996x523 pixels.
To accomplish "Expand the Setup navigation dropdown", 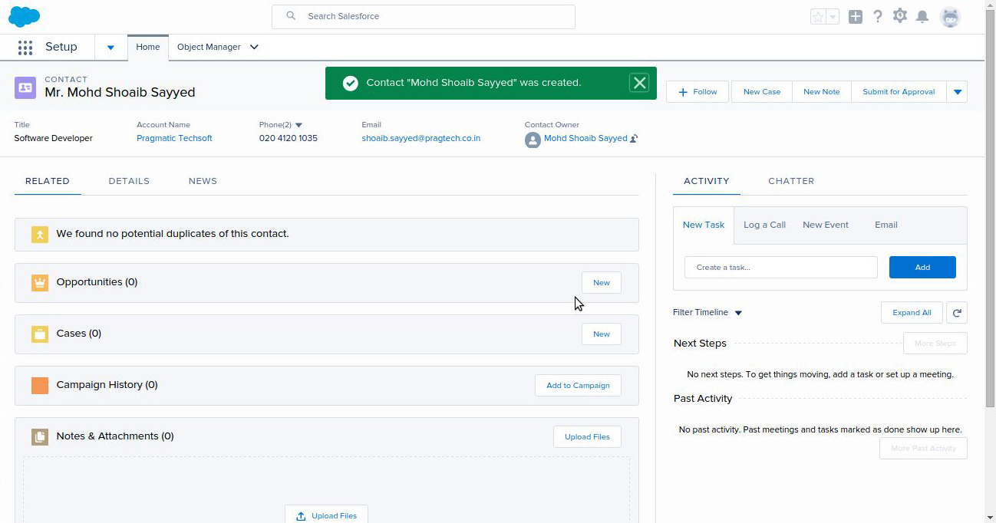I will click(x=110, y=48).
